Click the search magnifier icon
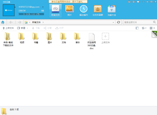Screen dimensions: 157x115 pyautogui.click(x=154, y=22)
